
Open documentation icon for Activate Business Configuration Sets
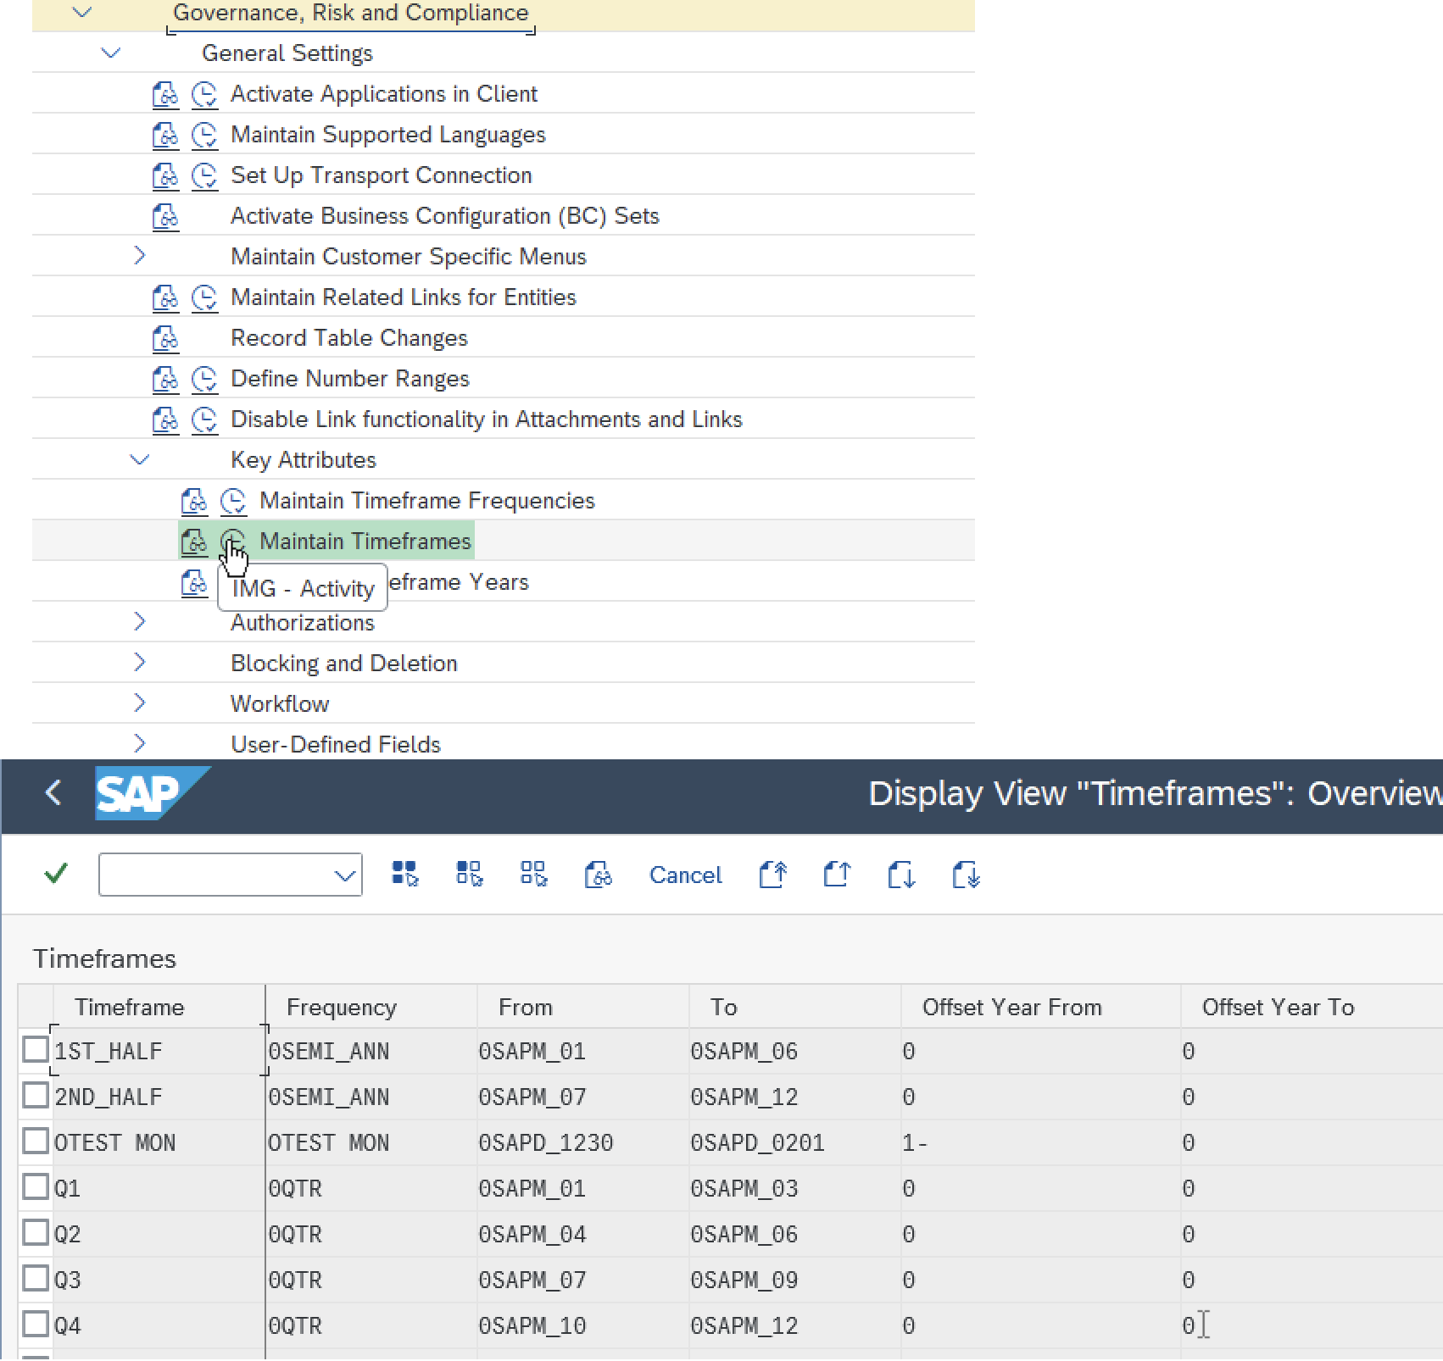point(165,216)
